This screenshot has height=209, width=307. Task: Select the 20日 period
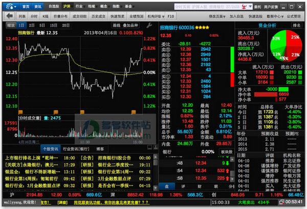click(66, 25)
